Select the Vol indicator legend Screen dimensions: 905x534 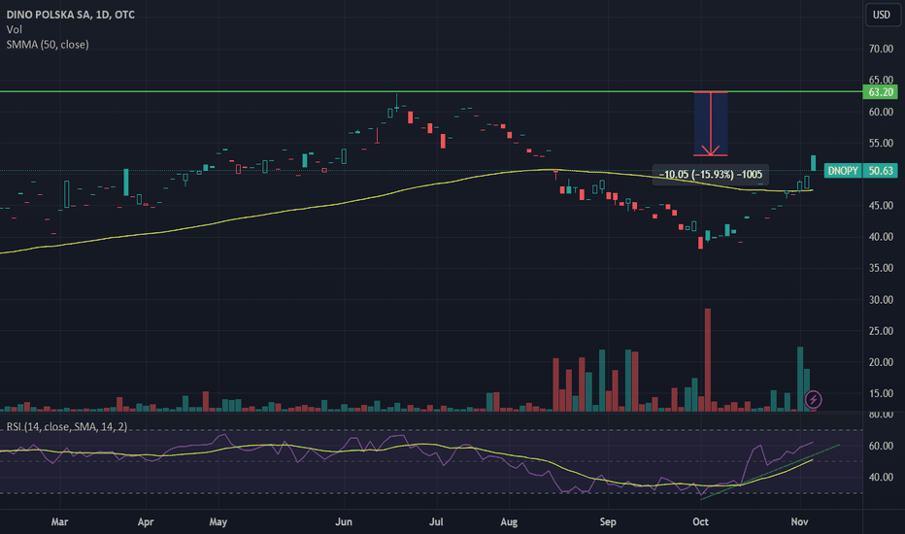(15, 29)
